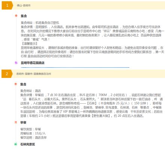Click the text 集合地址：酒店
The height and width of the screenshot is (149, 165).
[30, 91]
